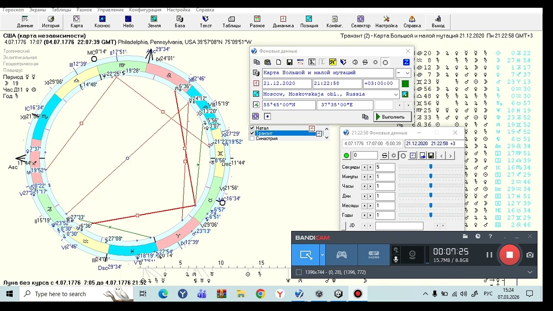Click the Дни slider handle
The width and height of the screenshot is (553, 311).
tap(431, 196)
